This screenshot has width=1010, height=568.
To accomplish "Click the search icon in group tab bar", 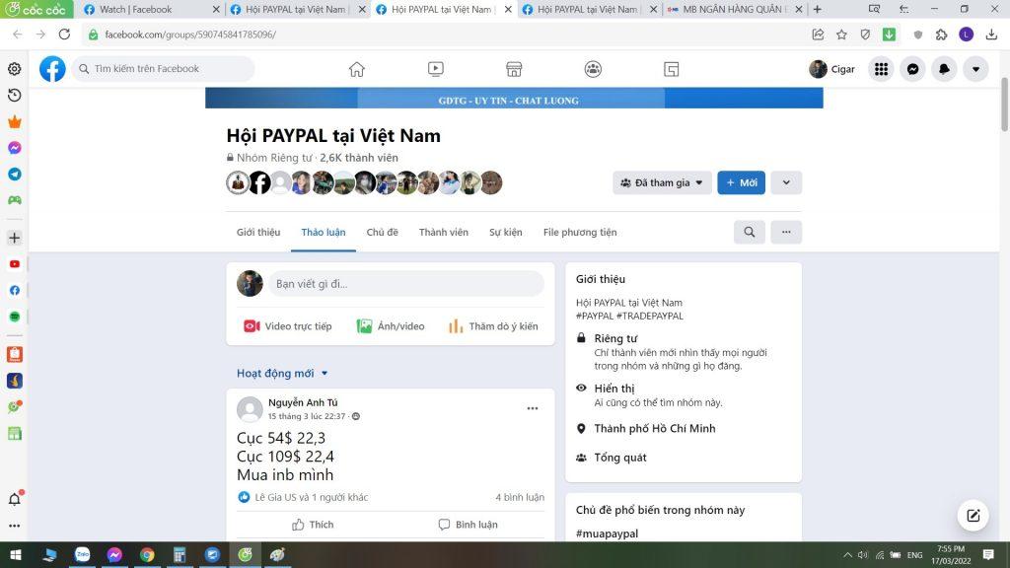I will click(x=750, y=232).
